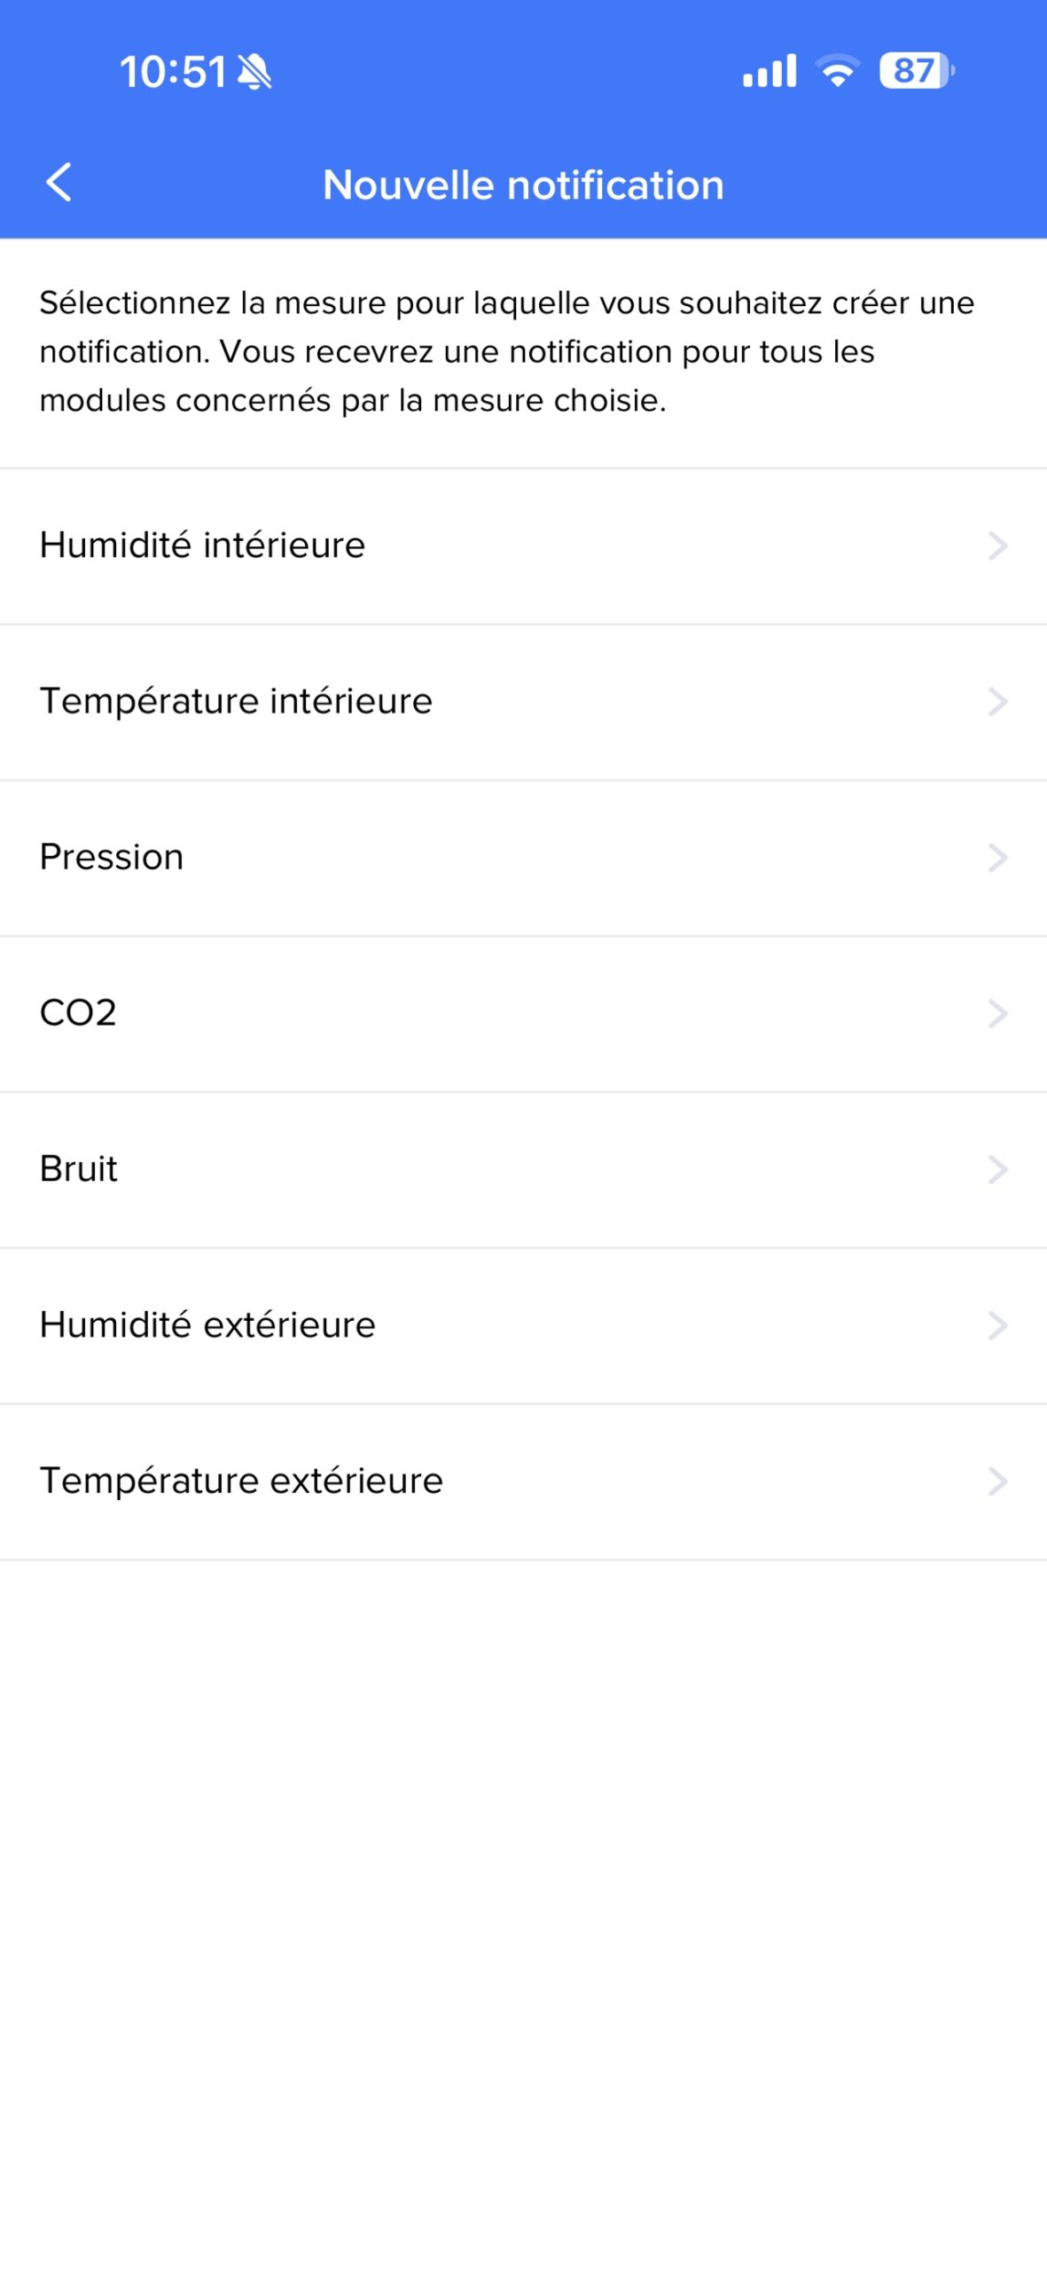Tap the silent mode bell icon

point(255,72)
